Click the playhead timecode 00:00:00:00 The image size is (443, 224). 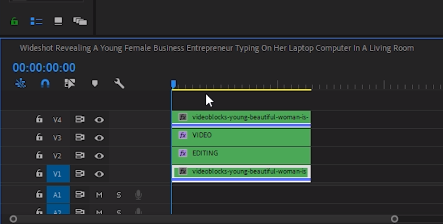tap(44, 68)
